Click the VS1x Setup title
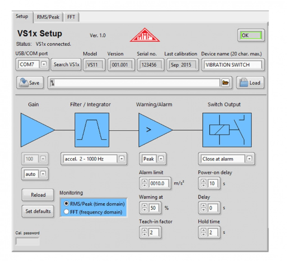The image size is (289, 261). (x=40, y=33)
